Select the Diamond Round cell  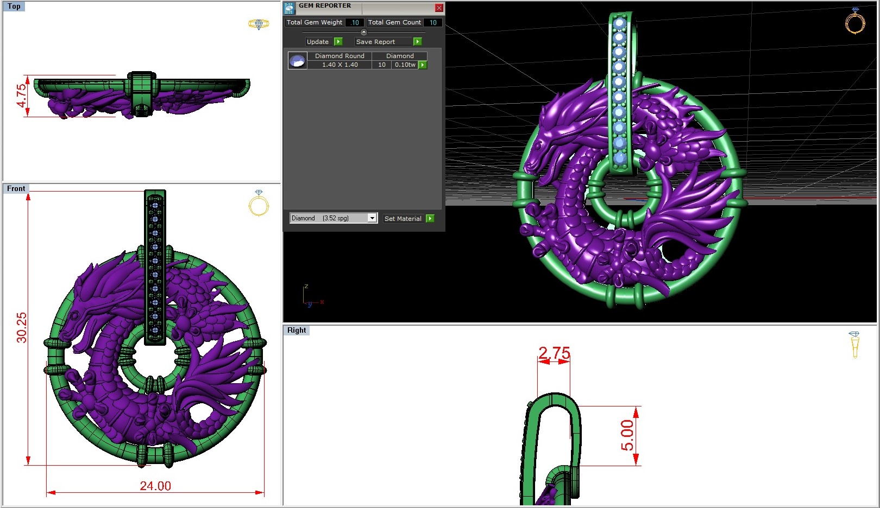340,56
